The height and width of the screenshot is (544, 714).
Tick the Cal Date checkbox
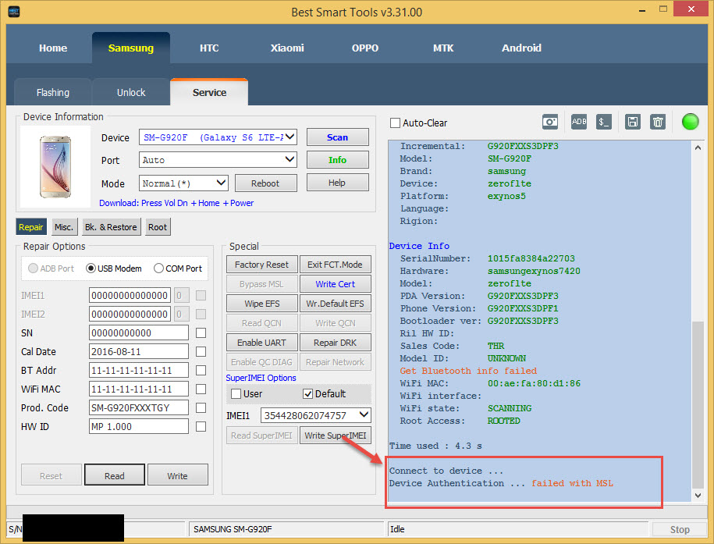[201, 352]
